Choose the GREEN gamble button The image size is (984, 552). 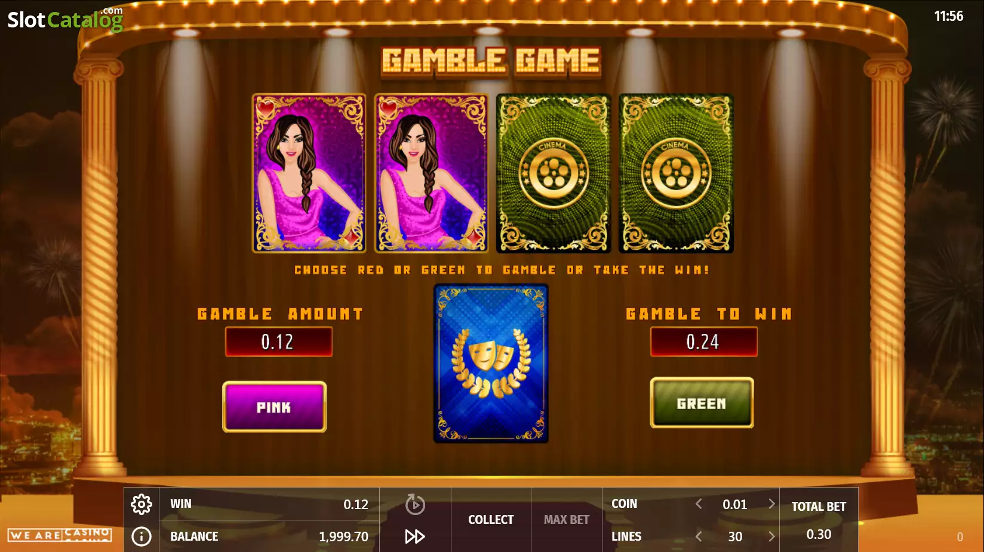pyautogui.click(x=702, y=403)
